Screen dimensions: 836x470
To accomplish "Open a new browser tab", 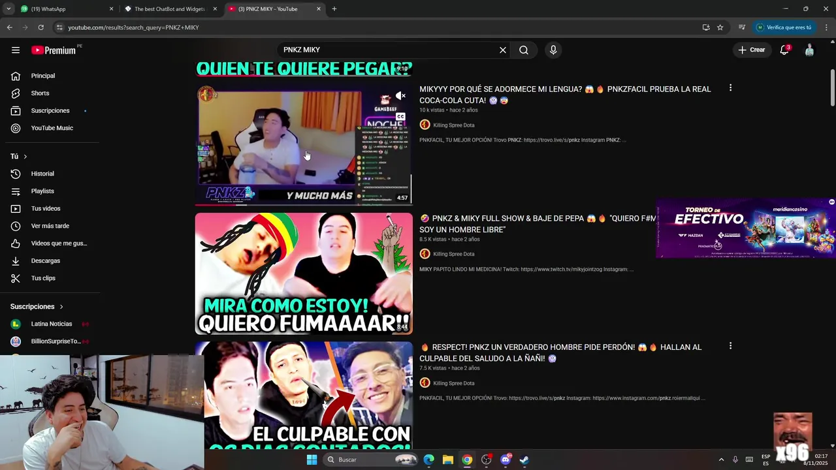I will 334,9.
